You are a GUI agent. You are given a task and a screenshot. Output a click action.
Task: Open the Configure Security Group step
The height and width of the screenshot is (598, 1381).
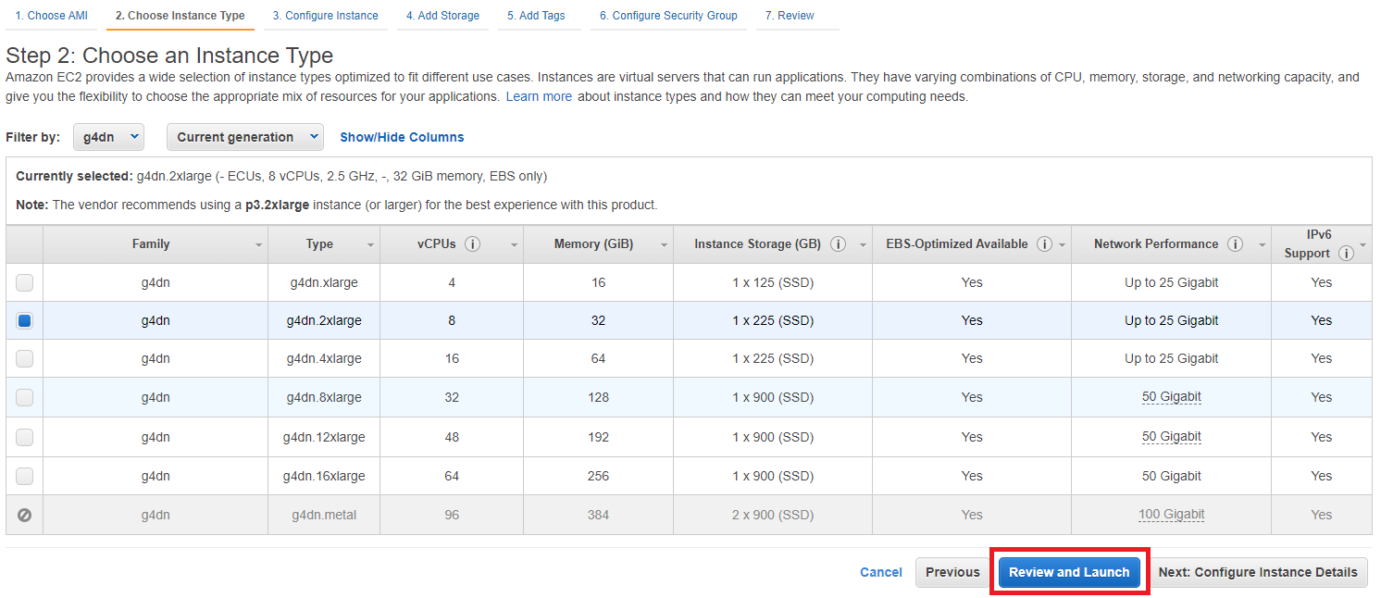[x=668, y=16]
